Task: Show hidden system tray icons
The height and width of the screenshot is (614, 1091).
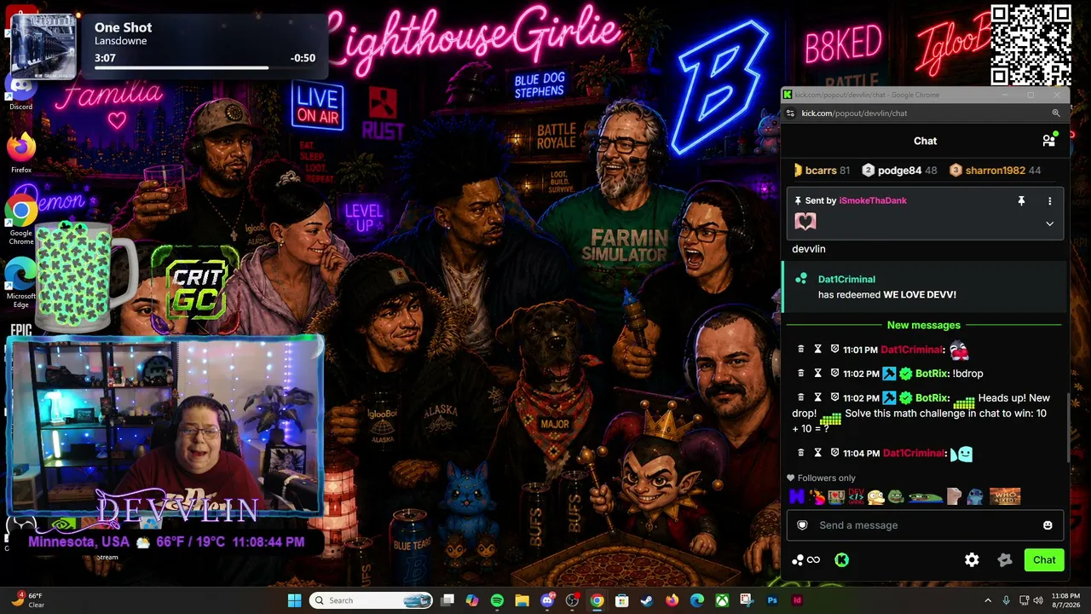Action: [988, 600]
